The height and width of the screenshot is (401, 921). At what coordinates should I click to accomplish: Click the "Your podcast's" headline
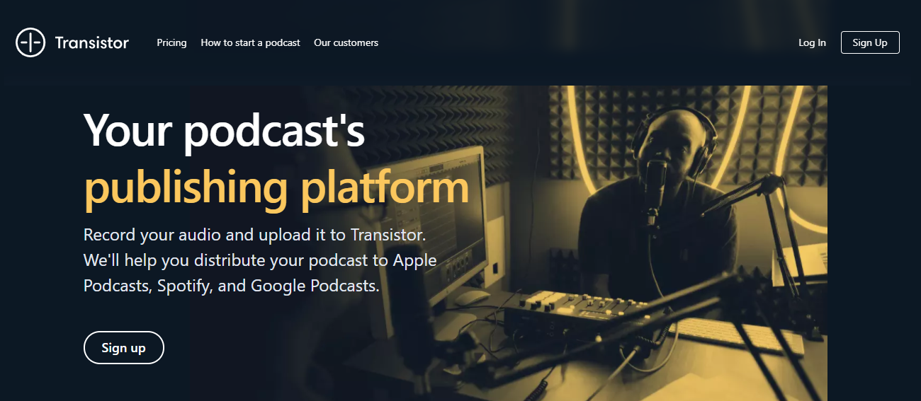[x=224, y=131]
